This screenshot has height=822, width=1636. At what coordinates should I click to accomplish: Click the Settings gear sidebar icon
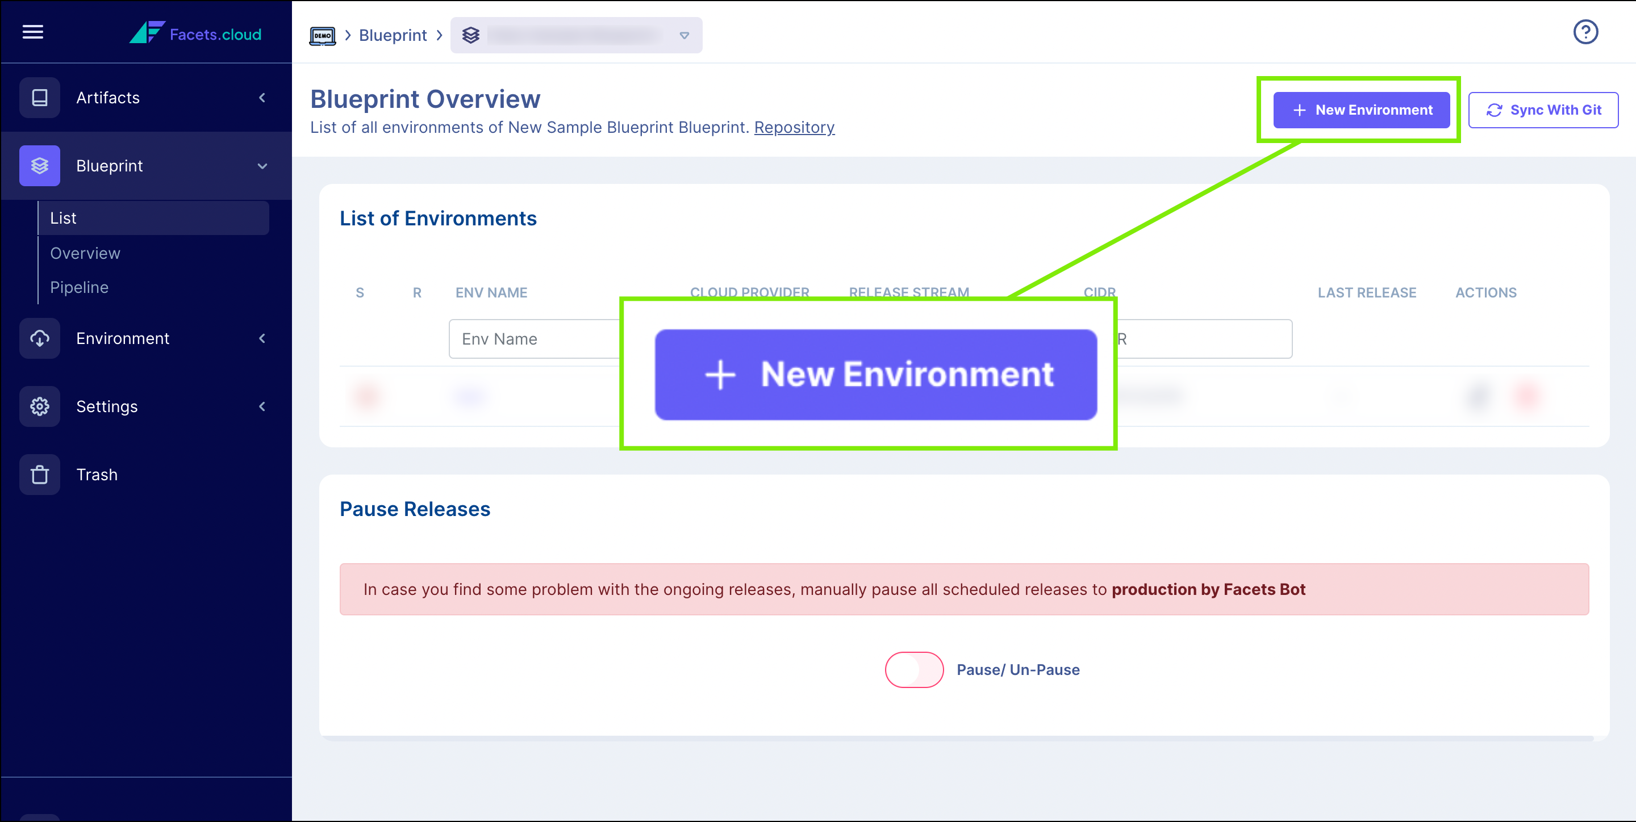pyautogui.click(x=39, y=406)
